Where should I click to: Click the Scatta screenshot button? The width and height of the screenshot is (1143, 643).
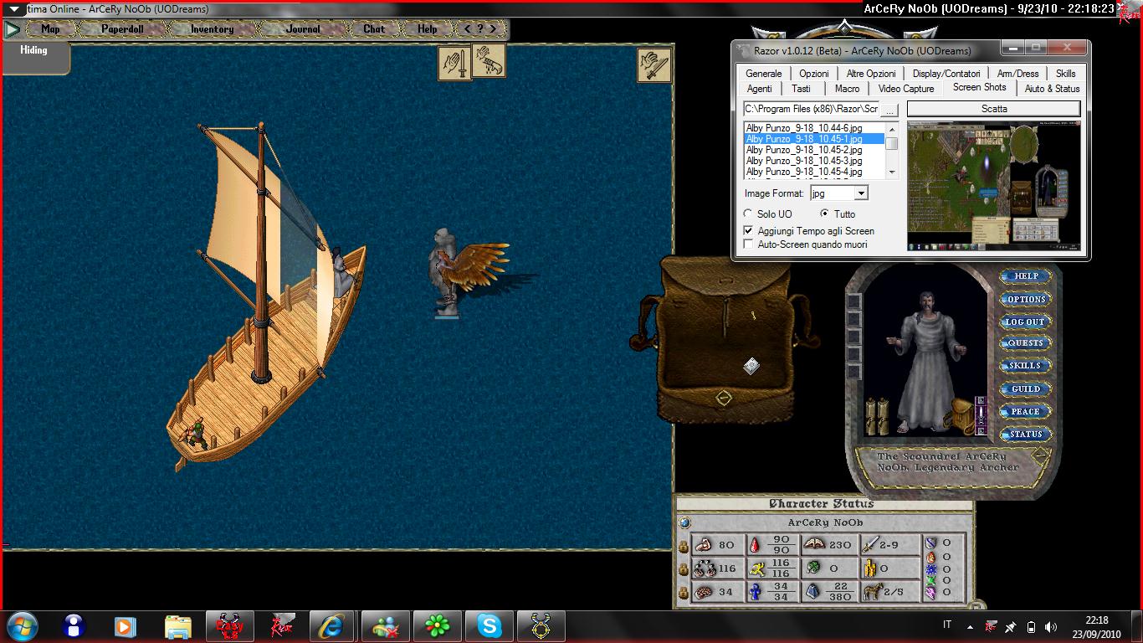click(x=994, y=109)
